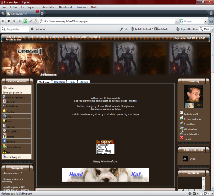Open the address bar history dropdown
This screenshot has width=214, height=196.
point(177,21)
